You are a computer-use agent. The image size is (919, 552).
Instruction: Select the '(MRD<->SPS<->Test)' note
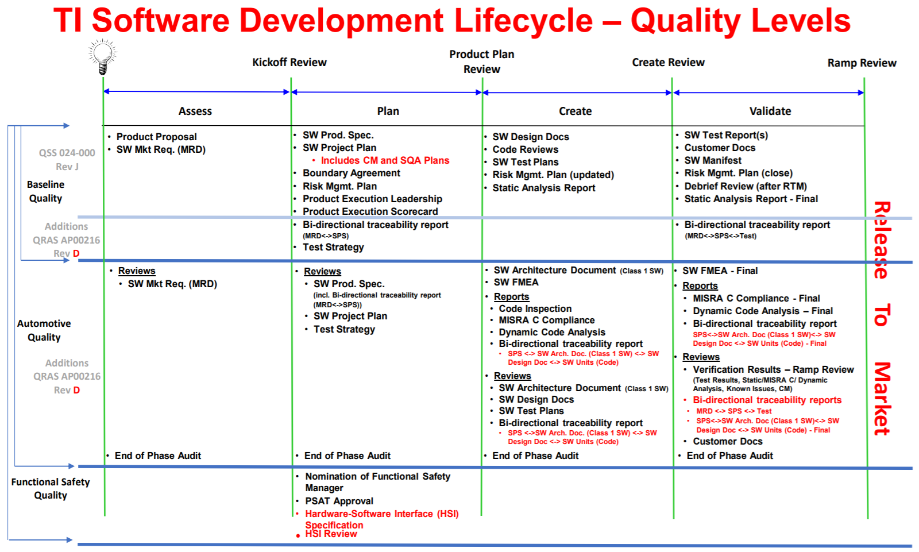pos(720,236)
